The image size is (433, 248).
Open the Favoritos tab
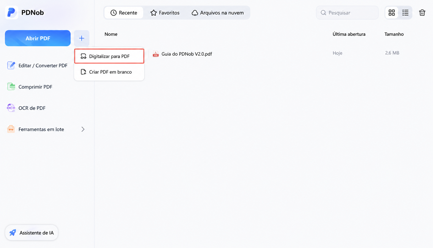pyautogui.click(x=165, y=13)
